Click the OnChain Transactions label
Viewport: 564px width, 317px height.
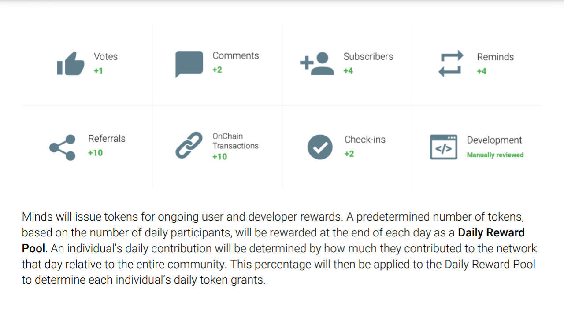235,141
